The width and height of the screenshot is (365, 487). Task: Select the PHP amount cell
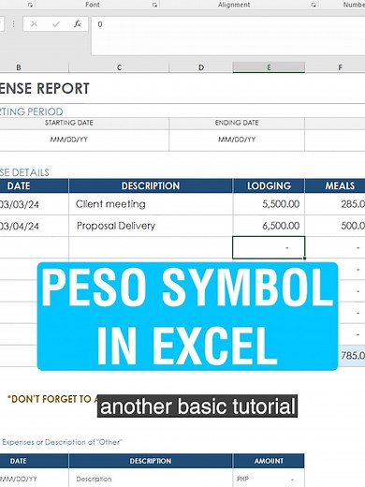(269, 479)
